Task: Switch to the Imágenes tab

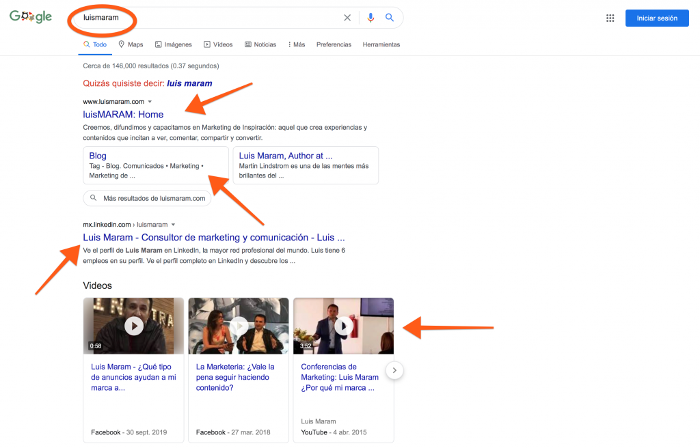Action: pos(173,44)
